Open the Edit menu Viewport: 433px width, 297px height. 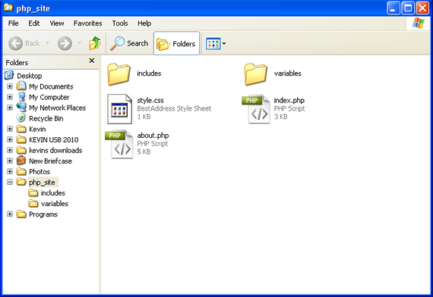34,23
